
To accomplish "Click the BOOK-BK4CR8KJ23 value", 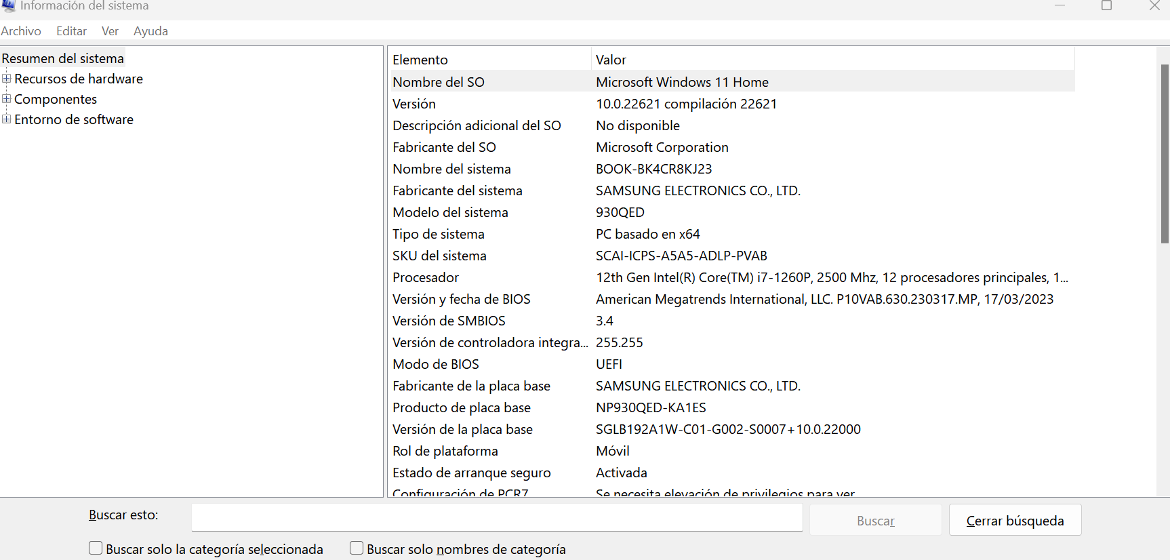I will coord(654,169).
